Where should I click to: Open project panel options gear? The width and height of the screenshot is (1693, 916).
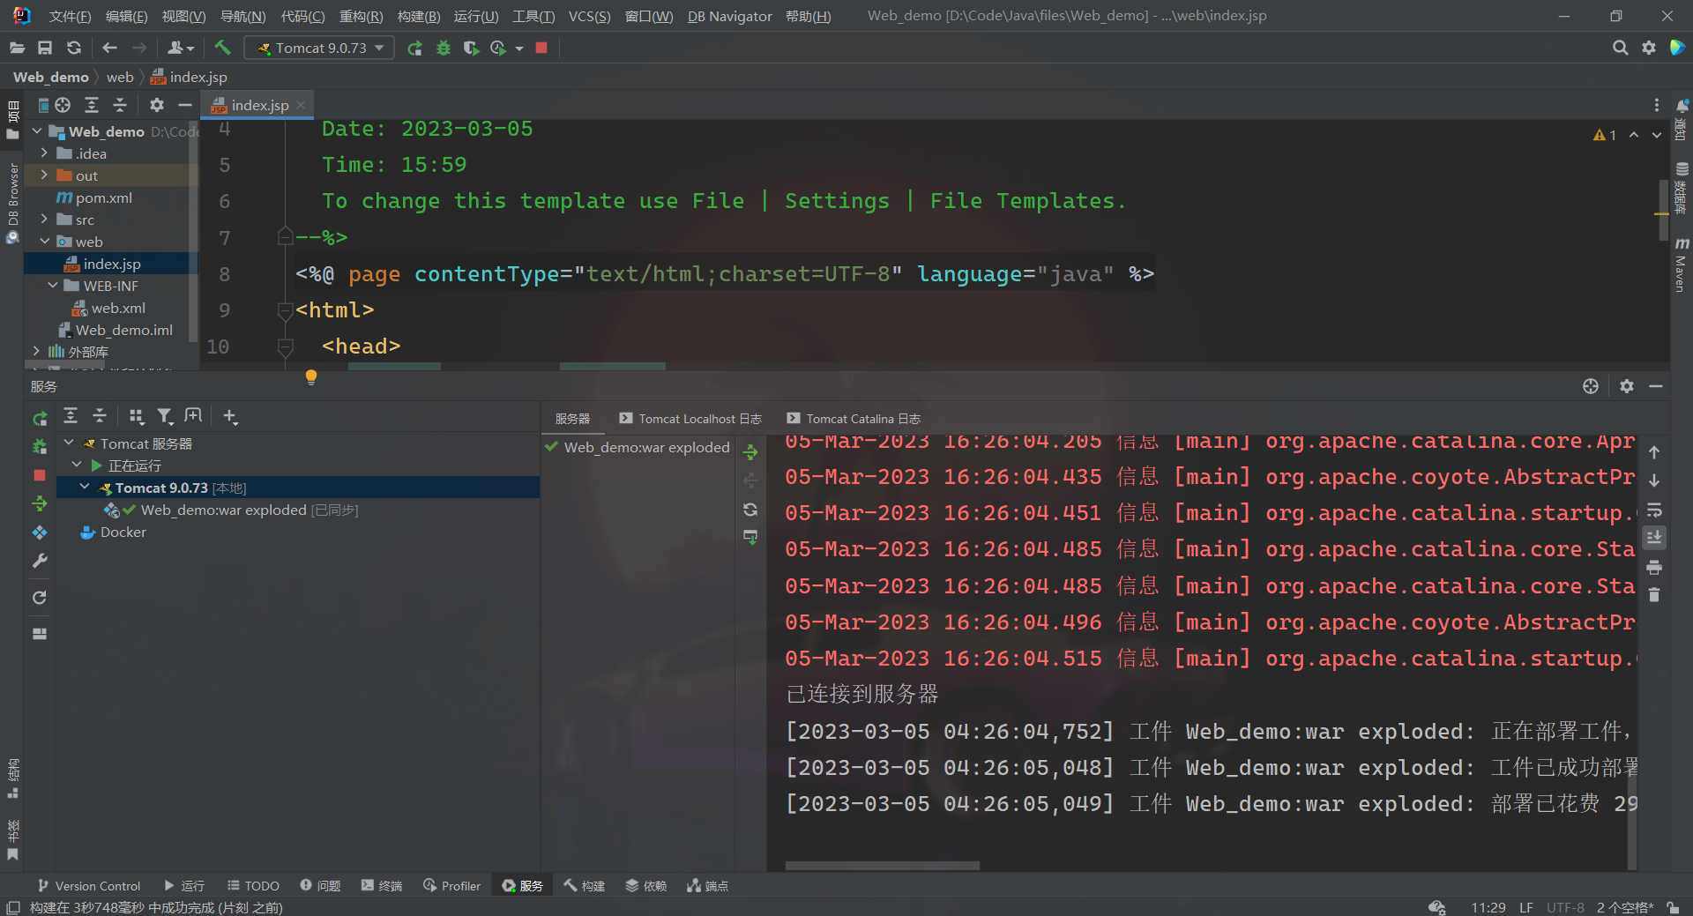point(157,105)
